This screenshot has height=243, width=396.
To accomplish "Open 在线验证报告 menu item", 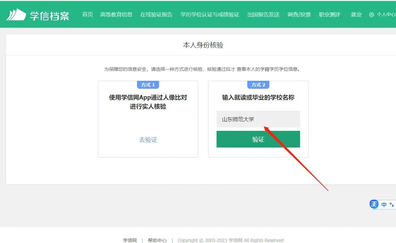I will (x=156, y=15).
